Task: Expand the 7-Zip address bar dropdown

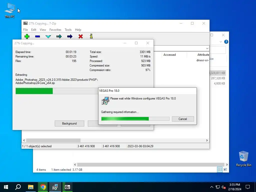Action: pos(207,48)
